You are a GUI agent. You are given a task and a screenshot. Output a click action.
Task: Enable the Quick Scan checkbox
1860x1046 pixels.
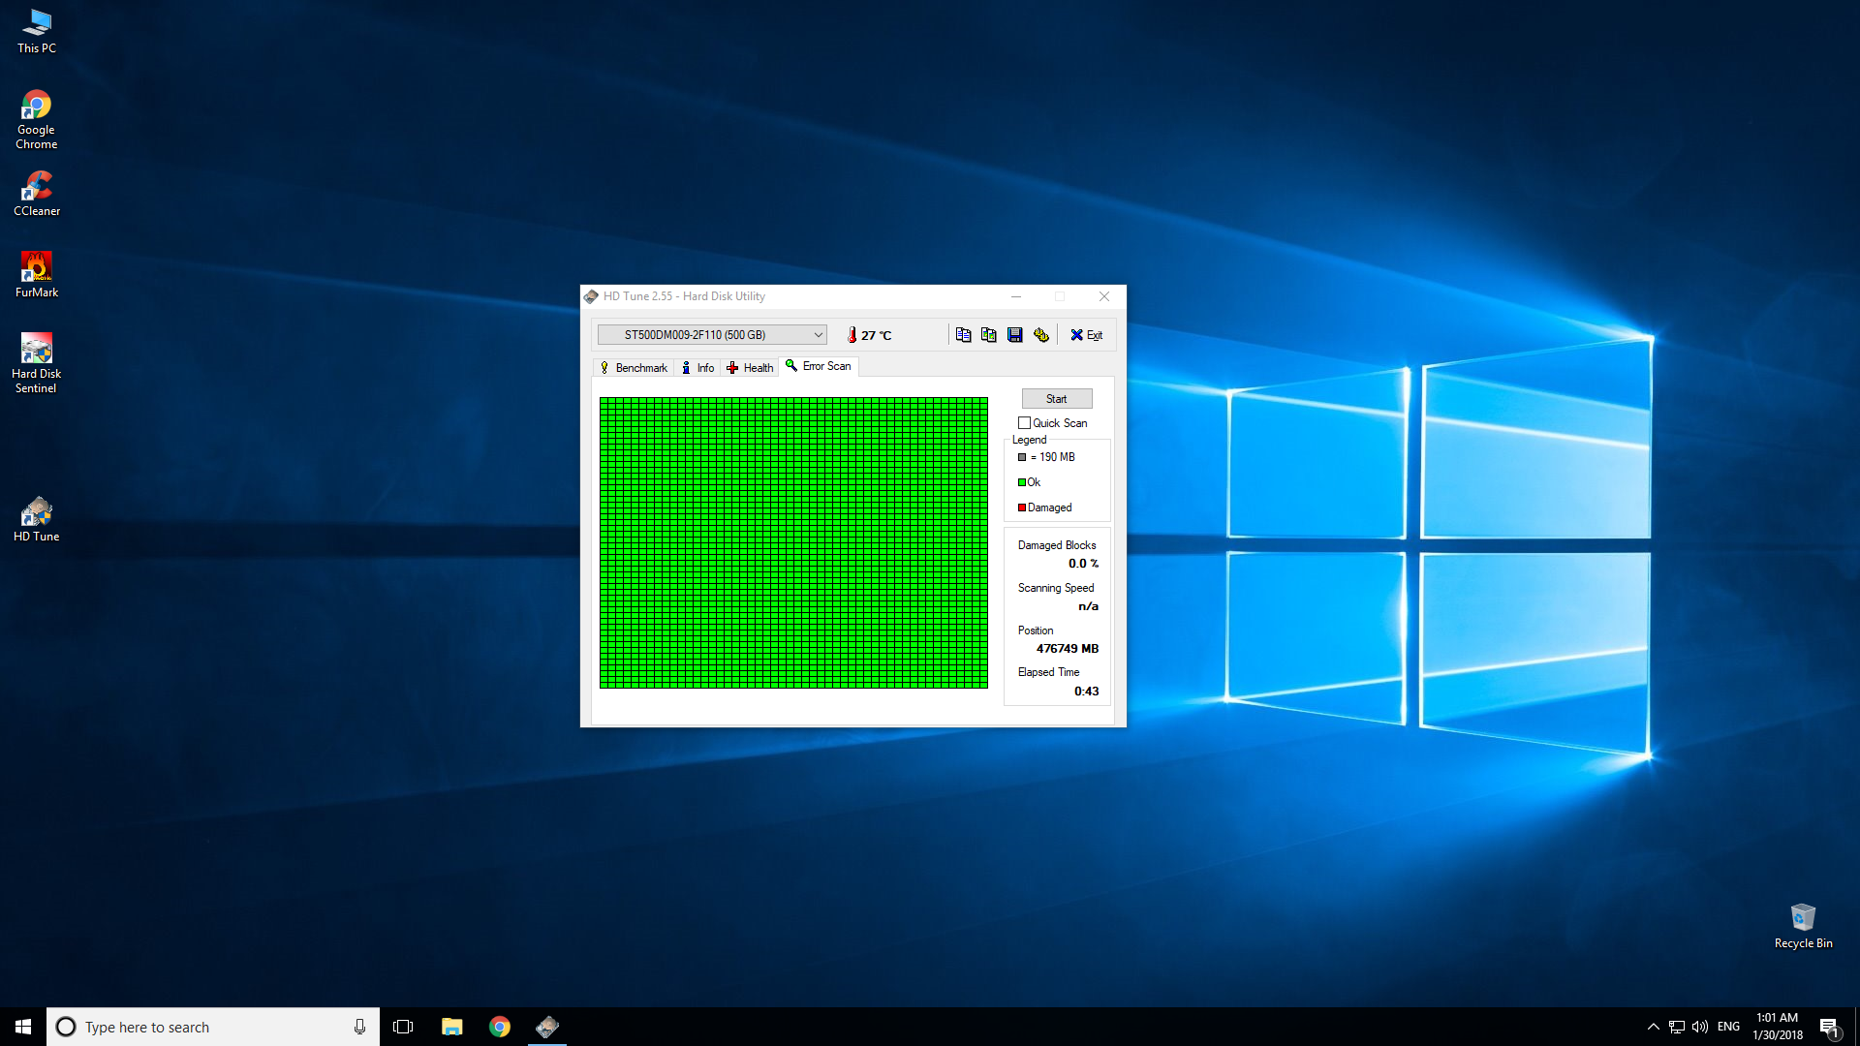(x=1024, y=423)
